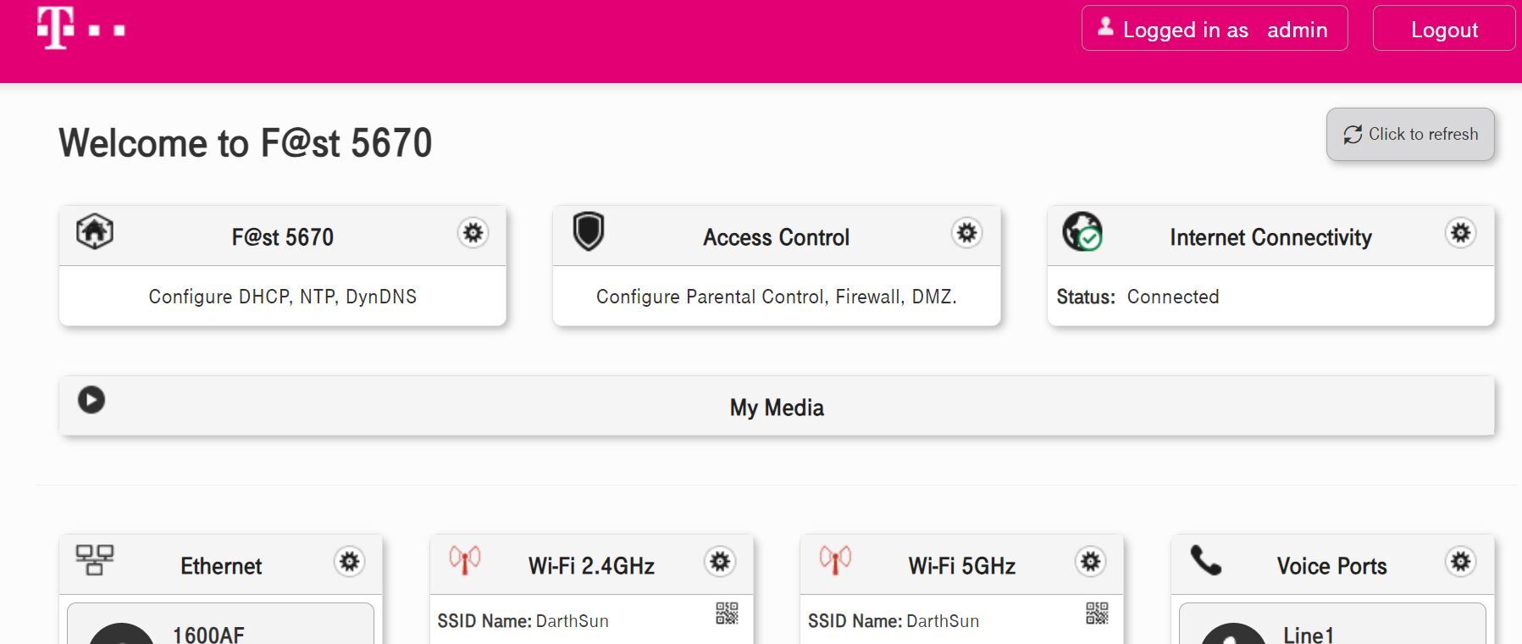Show QR code for Wi-Fi 2.4GHz
The width and height of the screenshot is (1522, 644).
727,613
